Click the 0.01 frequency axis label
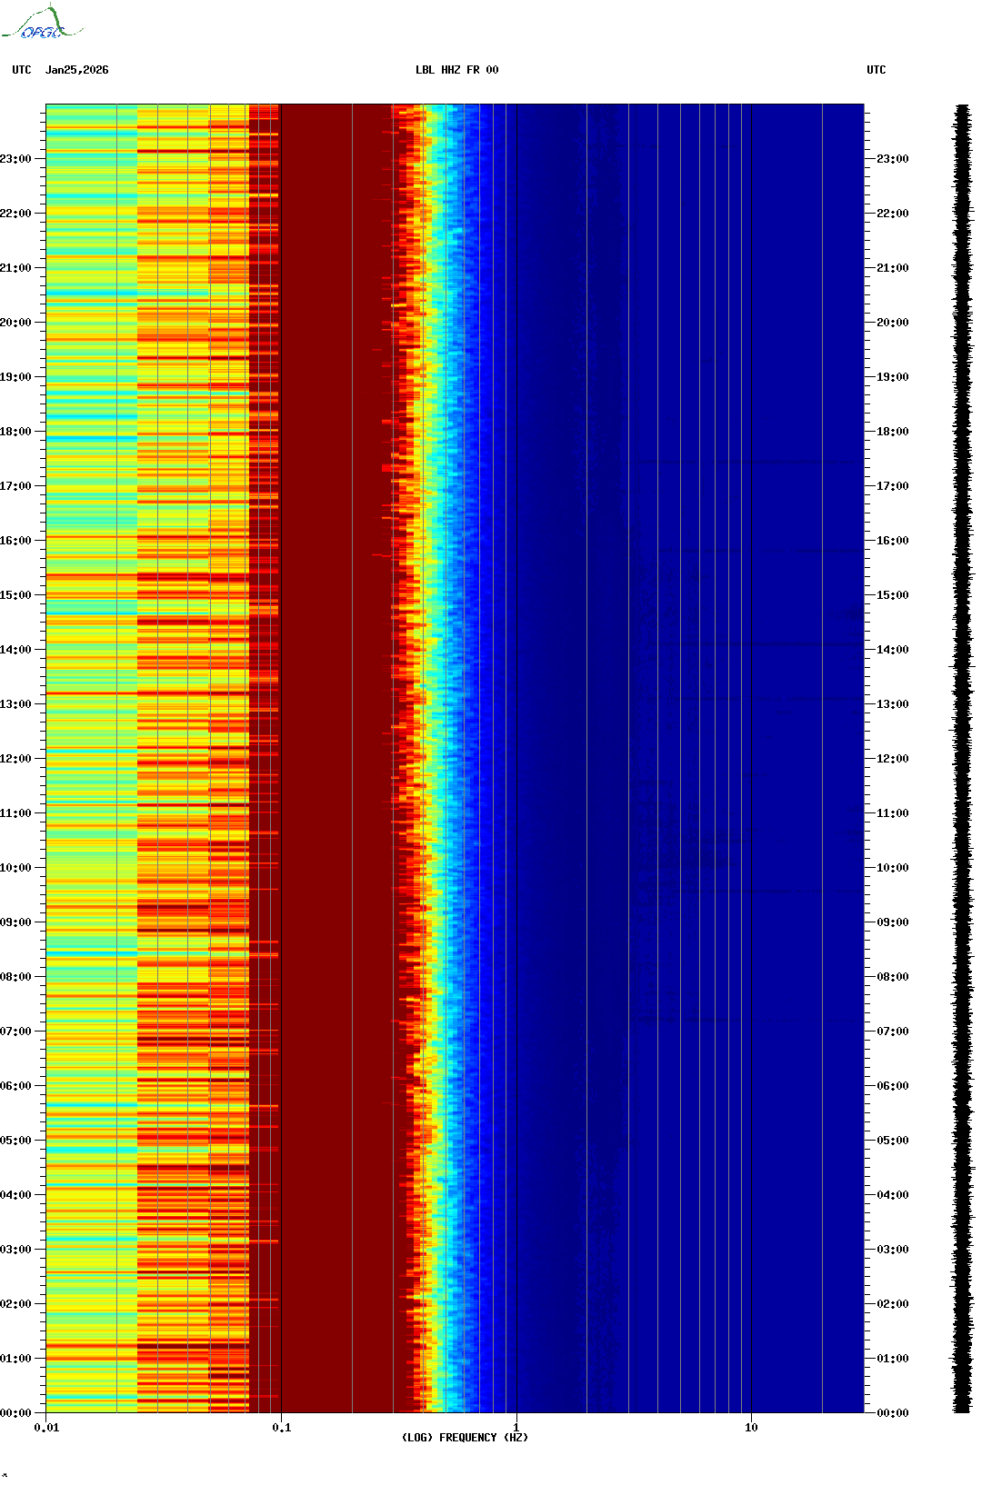Screen dimensions: 1002x1485 pos(46,1428)
